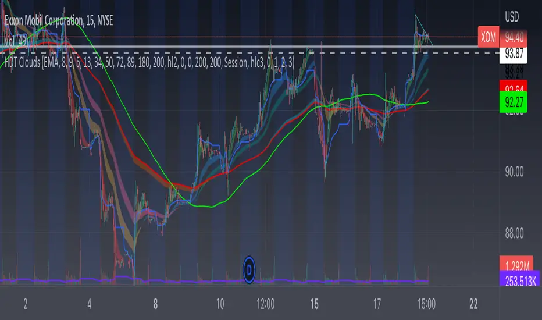Image resolution: width=542 pixels, height=320 pixels.
Task: Click the purple 253.513K volume label
Action: (520, 279)
